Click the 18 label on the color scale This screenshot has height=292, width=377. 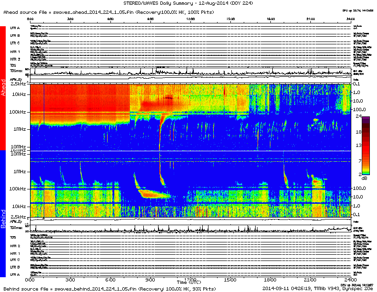[358, 132]
